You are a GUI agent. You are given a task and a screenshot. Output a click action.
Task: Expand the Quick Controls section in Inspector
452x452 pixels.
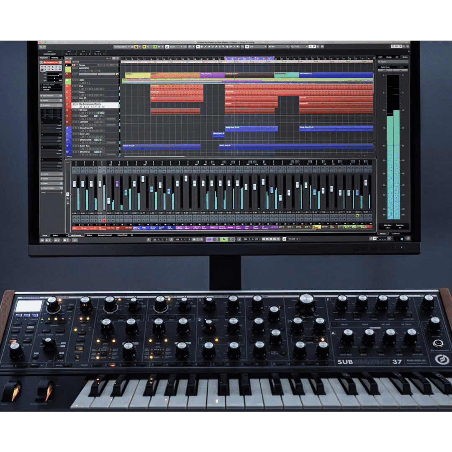tap(51, 188)
